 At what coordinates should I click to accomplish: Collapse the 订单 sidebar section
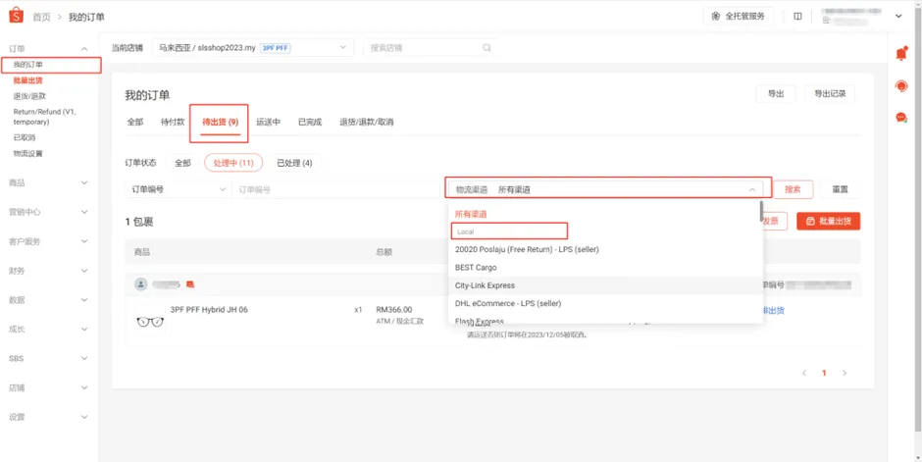coord(84,49)
